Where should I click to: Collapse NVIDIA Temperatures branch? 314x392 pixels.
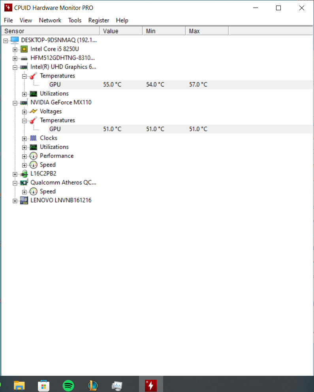pos(24,121)
